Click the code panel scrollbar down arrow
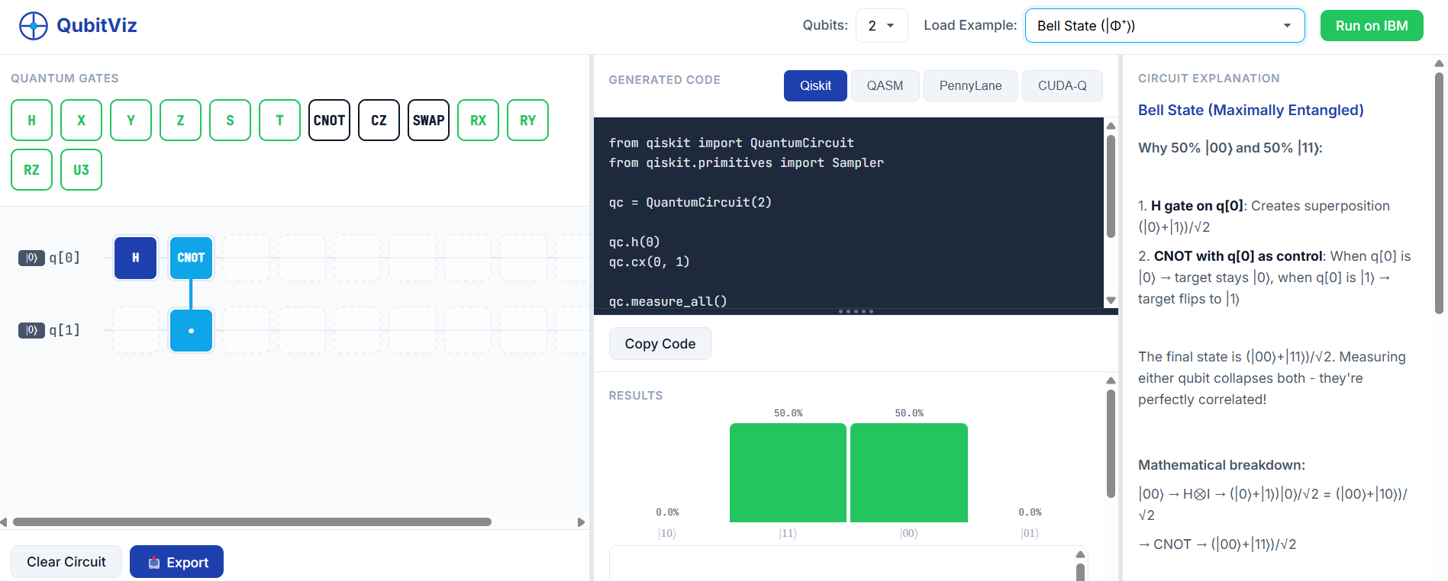Image resolution: width=1448 pixels, height=581 pixels. (1111, 300)
